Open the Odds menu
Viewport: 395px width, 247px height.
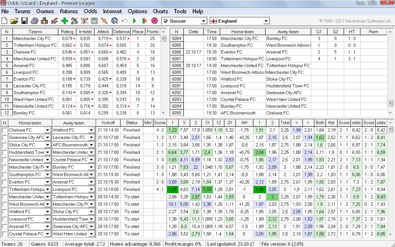tap(90, 11)
